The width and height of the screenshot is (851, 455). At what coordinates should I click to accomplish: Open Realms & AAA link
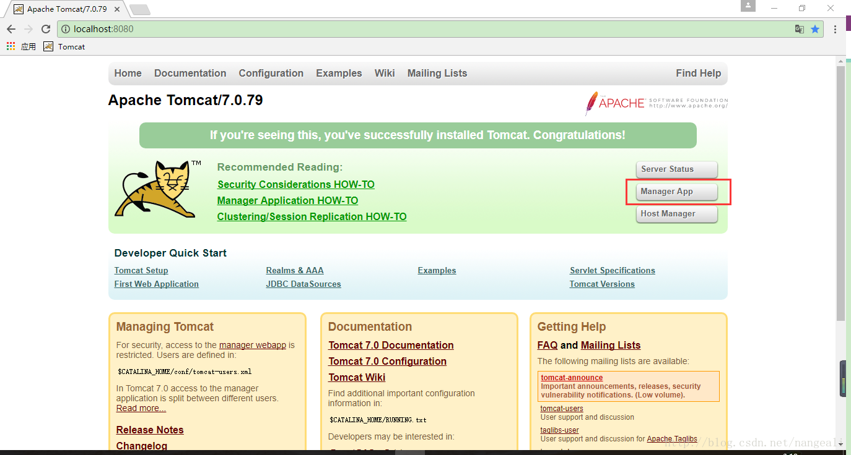[x=295, y=270]
